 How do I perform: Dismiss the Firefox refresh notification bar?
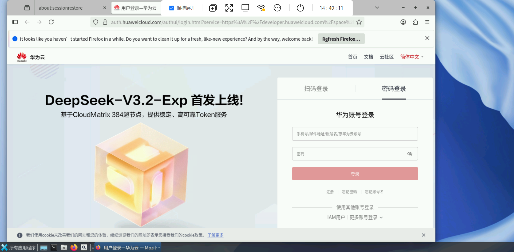coord(427,38)
